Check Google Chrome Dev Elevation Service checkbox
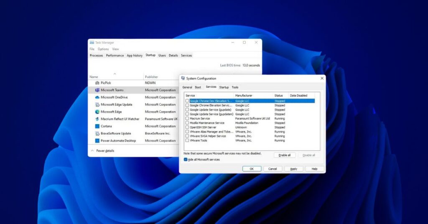This screenshot has width=428, height=224. 187,101
